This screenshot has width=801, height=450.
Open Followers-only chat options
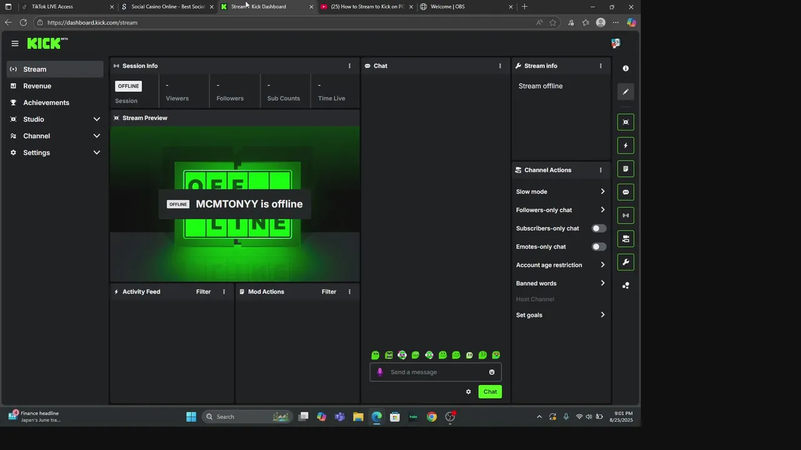click(x=561, y=210)
